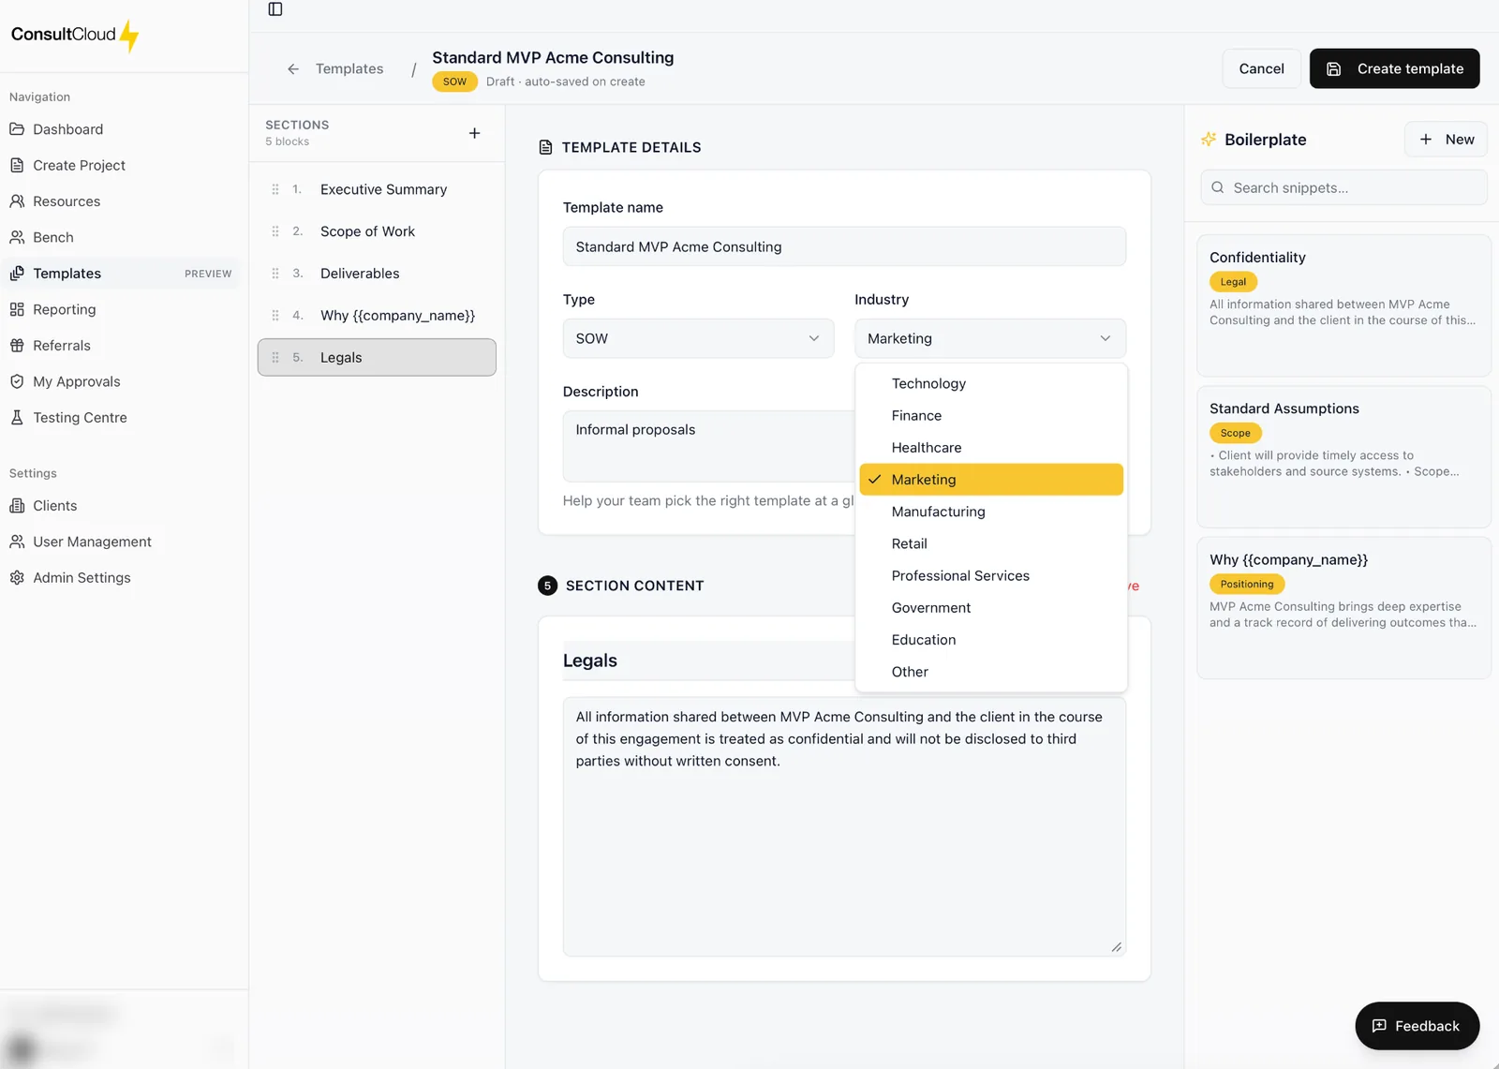
Task: Click the Template Details document icon
Action: 546,147
